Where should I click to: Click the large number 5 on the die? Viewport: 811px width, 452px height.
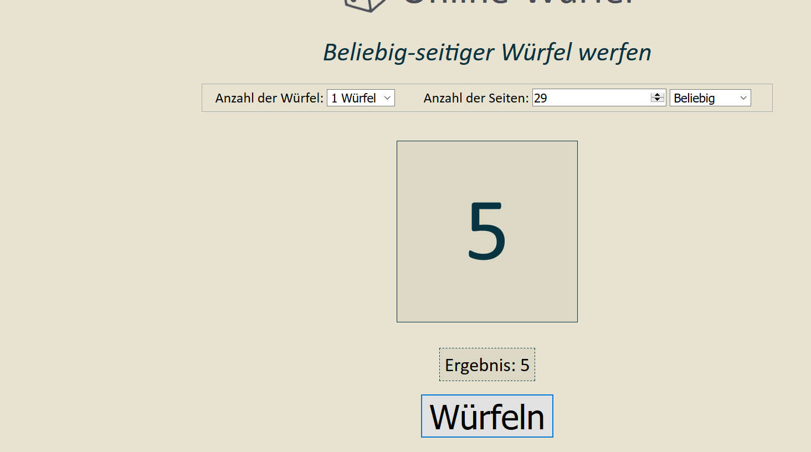487,231
